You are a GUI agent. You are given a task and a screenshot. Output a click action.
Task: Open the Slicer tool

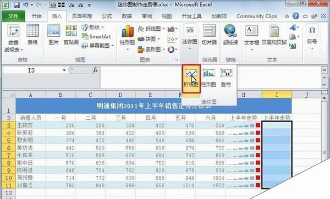(x=209, y=35)
